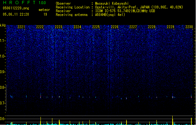
Task: Click the ICOM IC-575 receiver value
Action: (x=125, y=11)
